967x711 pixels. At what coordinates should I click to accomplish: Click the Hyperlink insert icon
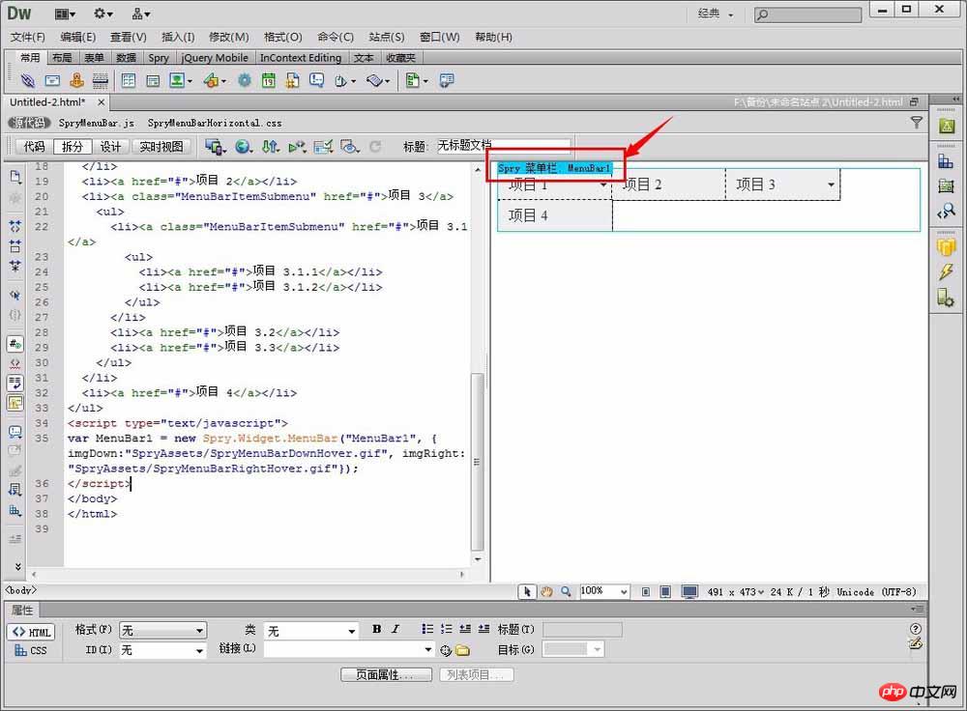click(27, 80)
